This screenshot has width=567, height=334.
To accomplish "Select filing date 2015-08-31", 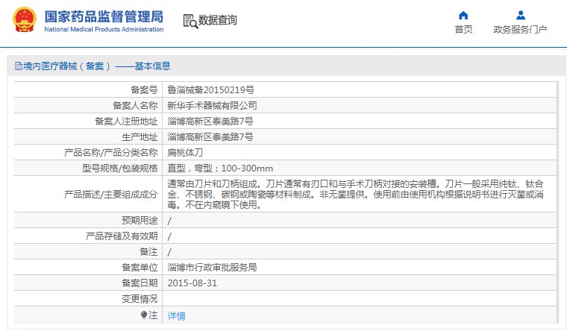I will (x=192, y=283).
